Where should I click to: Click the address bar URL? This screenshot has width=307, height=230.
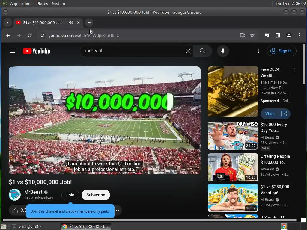[84, 35]
